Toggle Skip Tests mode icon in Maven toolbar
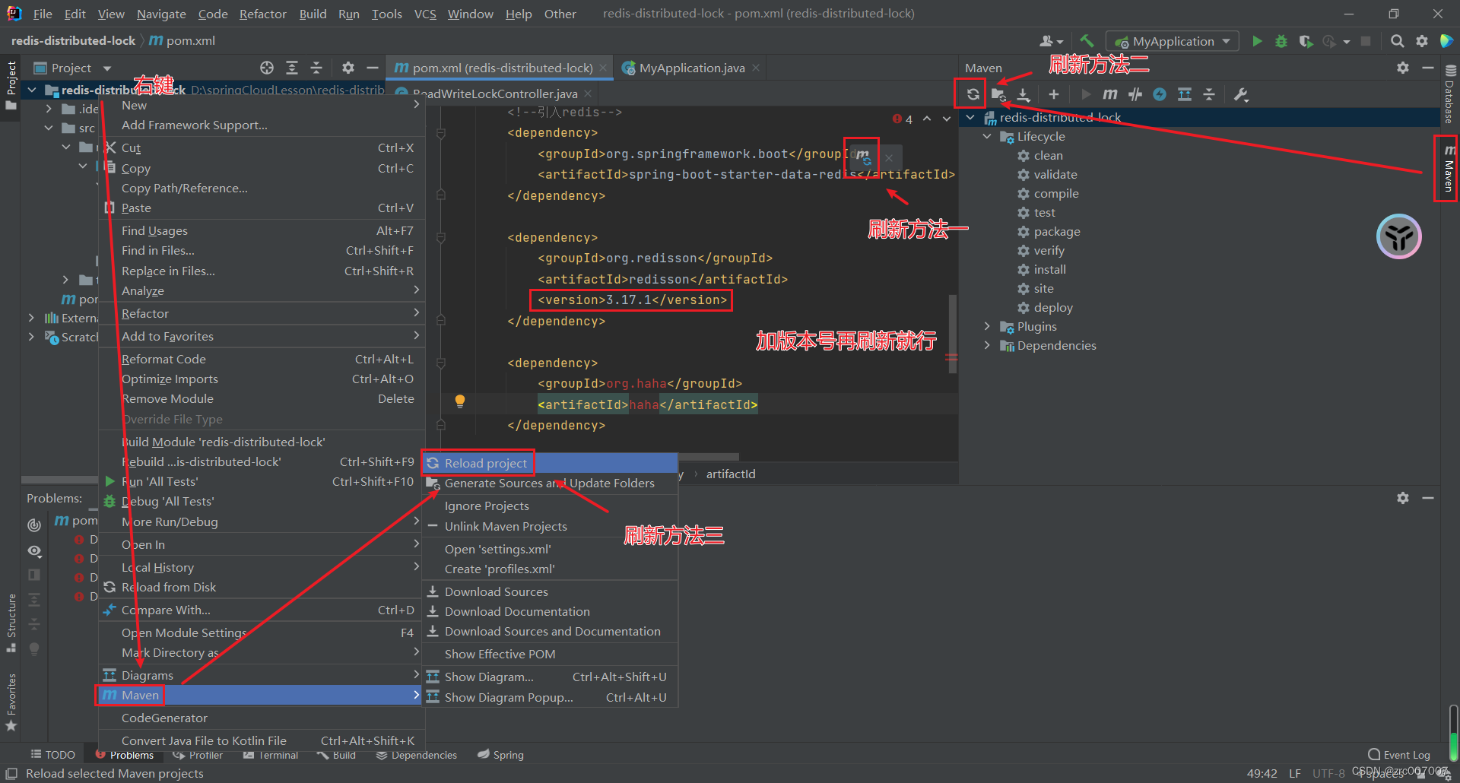The height and width of the screenshot is (783, 1460). click(1135, 94)
